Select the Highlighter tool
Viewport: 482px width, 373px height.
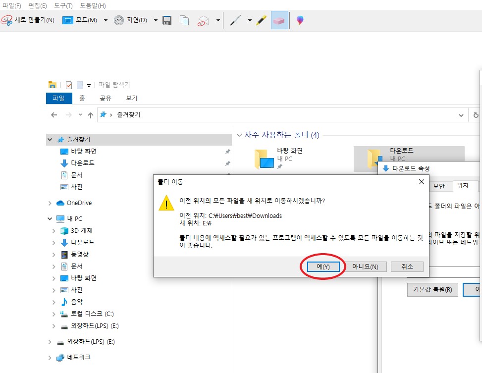(x=261, y=20)
